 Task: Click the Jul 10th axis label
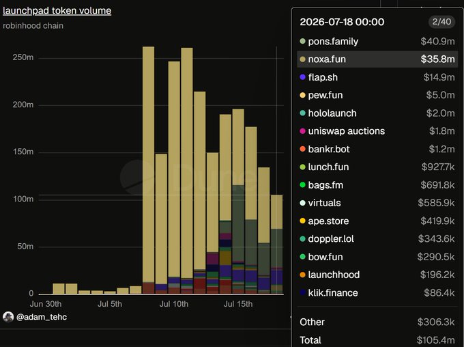point(174,304)
